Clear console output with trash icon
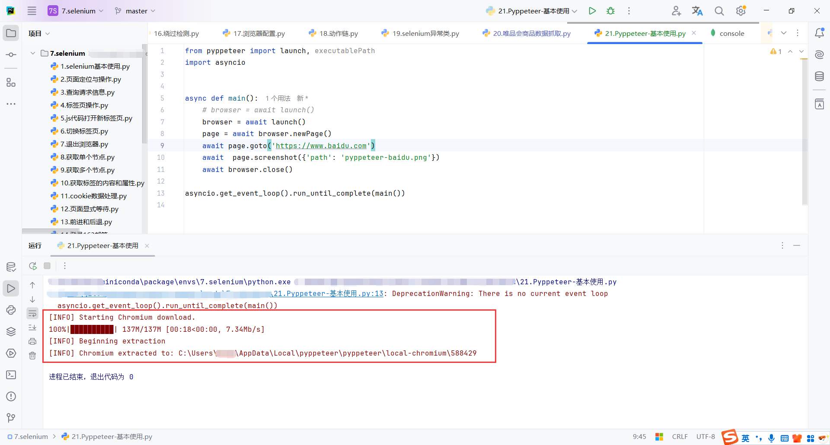 (32, 356)
